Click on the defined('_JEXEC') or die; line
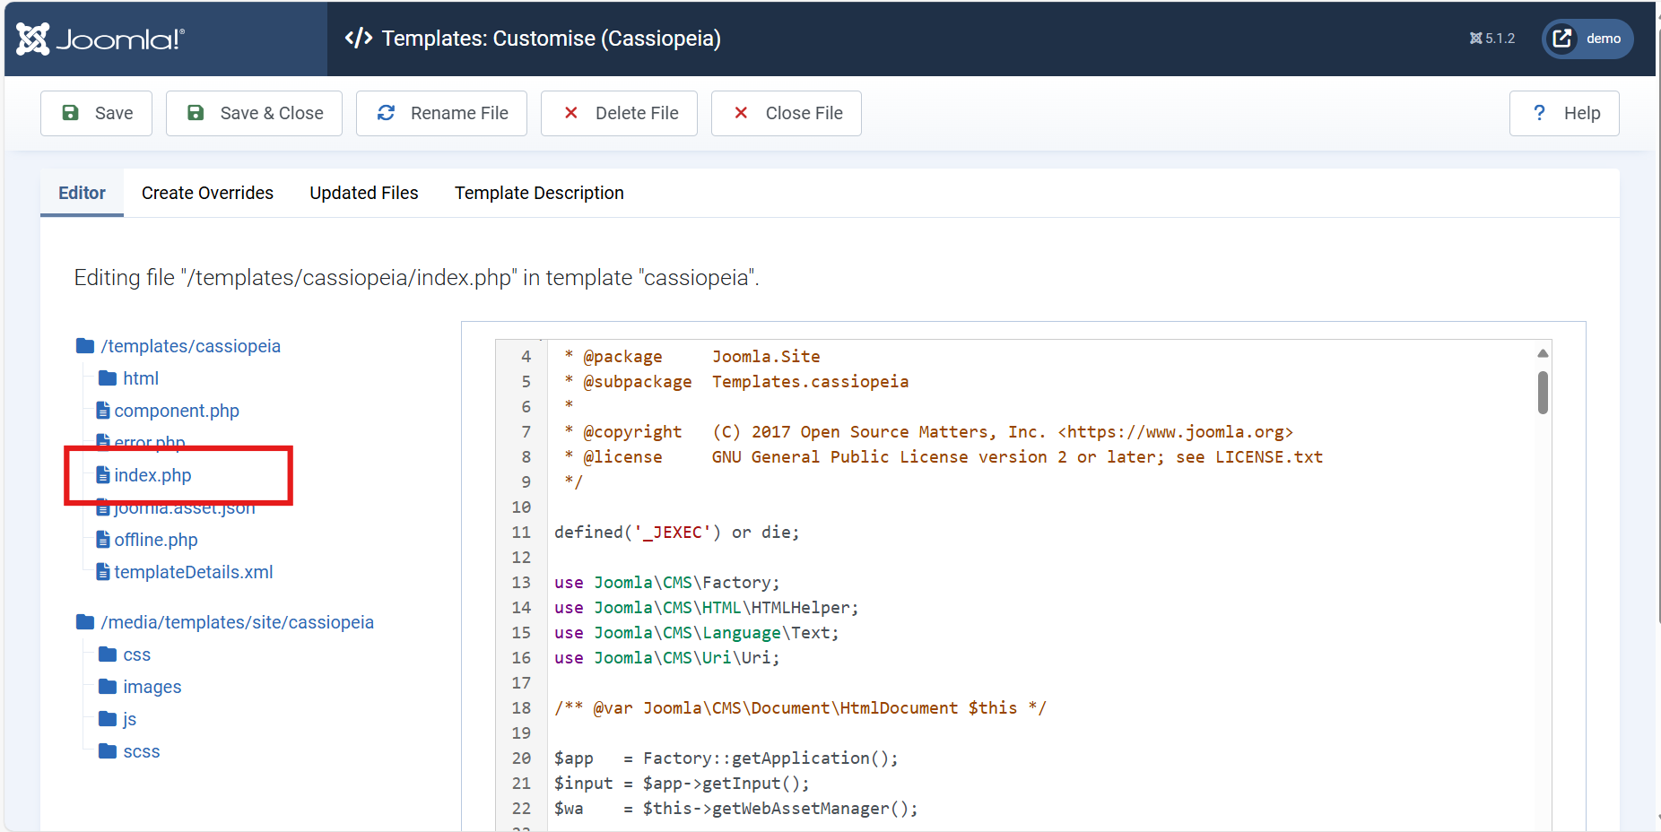Image resolution: width=1661 pixels, height=832 pixels. pos(676,533)
